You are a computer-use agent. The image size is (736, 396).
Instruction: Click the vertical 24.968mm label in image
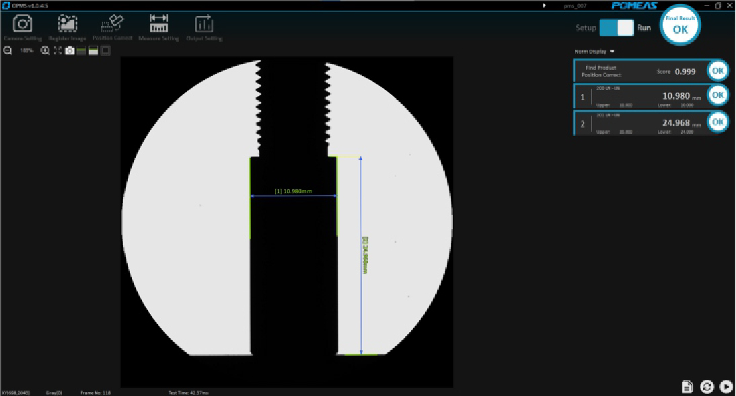pos(365,255)
